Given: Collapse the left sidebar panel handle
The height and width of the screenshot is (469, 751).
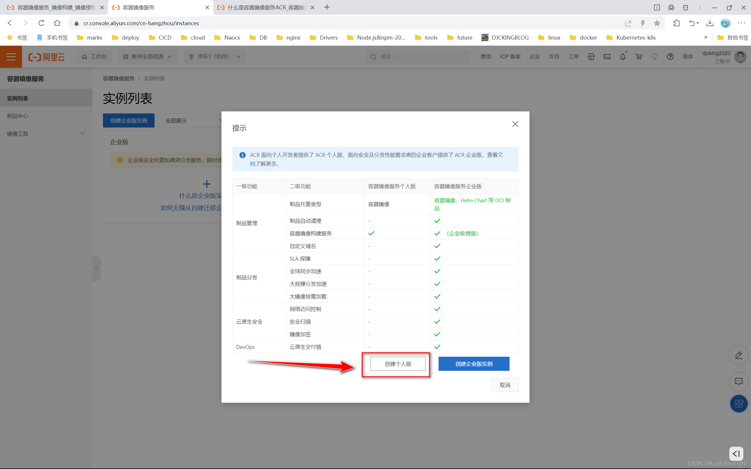Looking at the screenshot, I should (97, 269).
